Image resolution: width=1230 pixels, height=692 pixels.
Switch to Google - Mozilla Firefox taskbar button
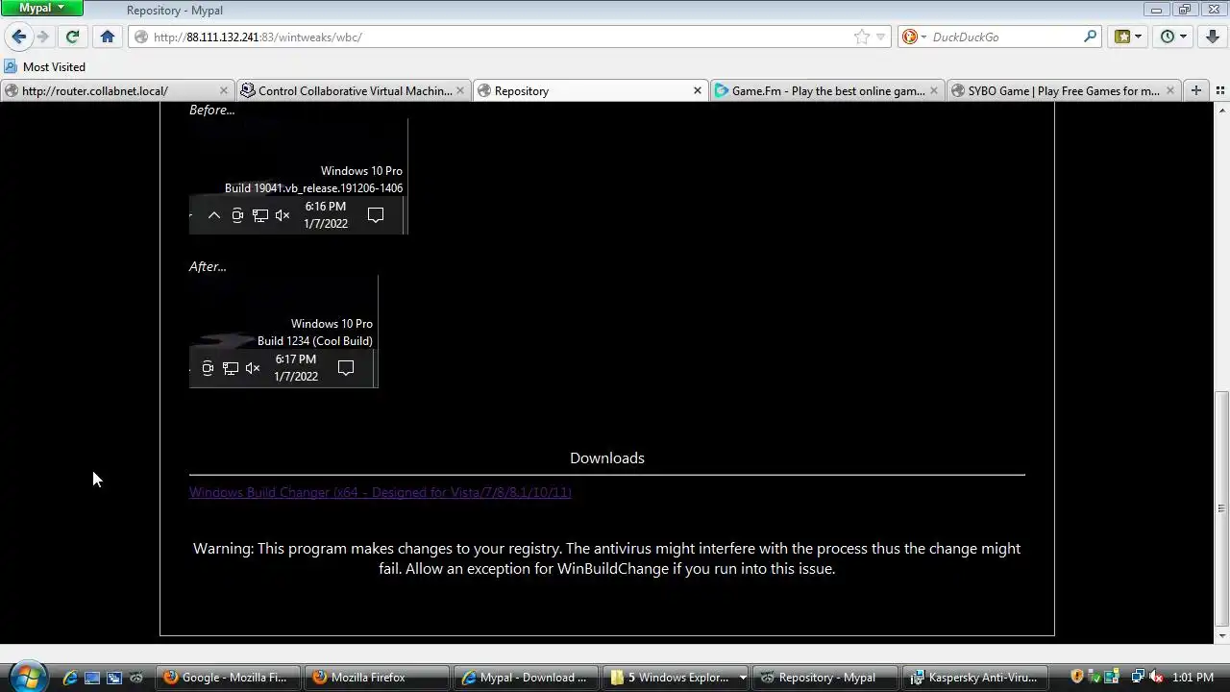[x=229, y=677]
